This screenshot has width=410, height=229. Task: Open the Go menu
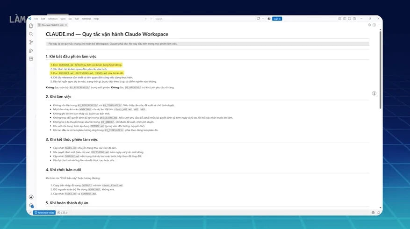point(70,19)
